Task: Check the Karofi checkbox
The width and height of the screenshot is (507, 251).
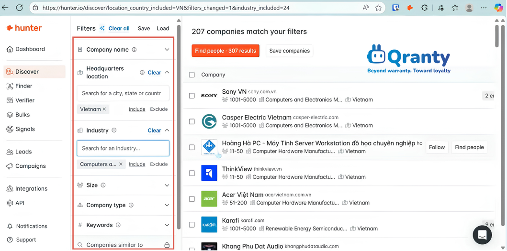Action: (192, 225)
